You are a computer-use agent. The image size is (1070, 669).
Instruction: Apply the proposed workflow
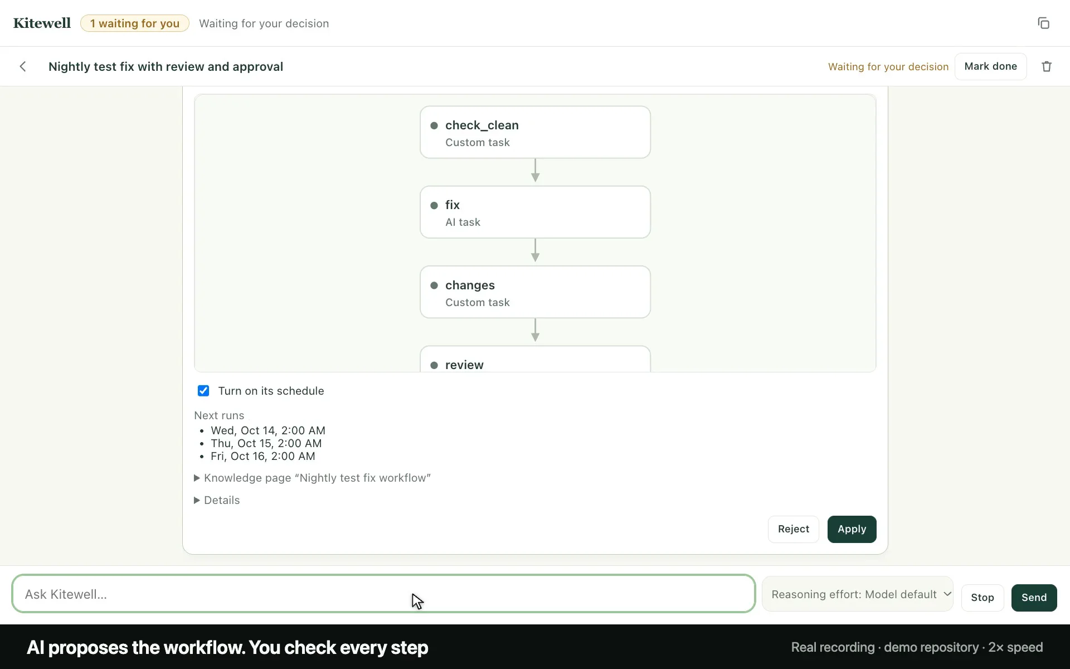point(852,529)
